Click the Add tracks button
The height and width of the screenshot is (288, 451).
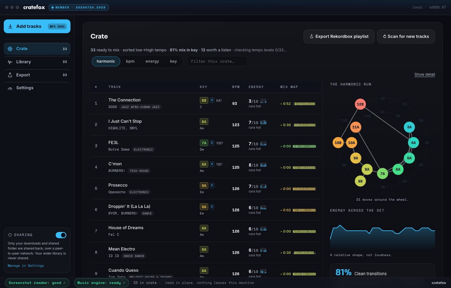(37, 26)
